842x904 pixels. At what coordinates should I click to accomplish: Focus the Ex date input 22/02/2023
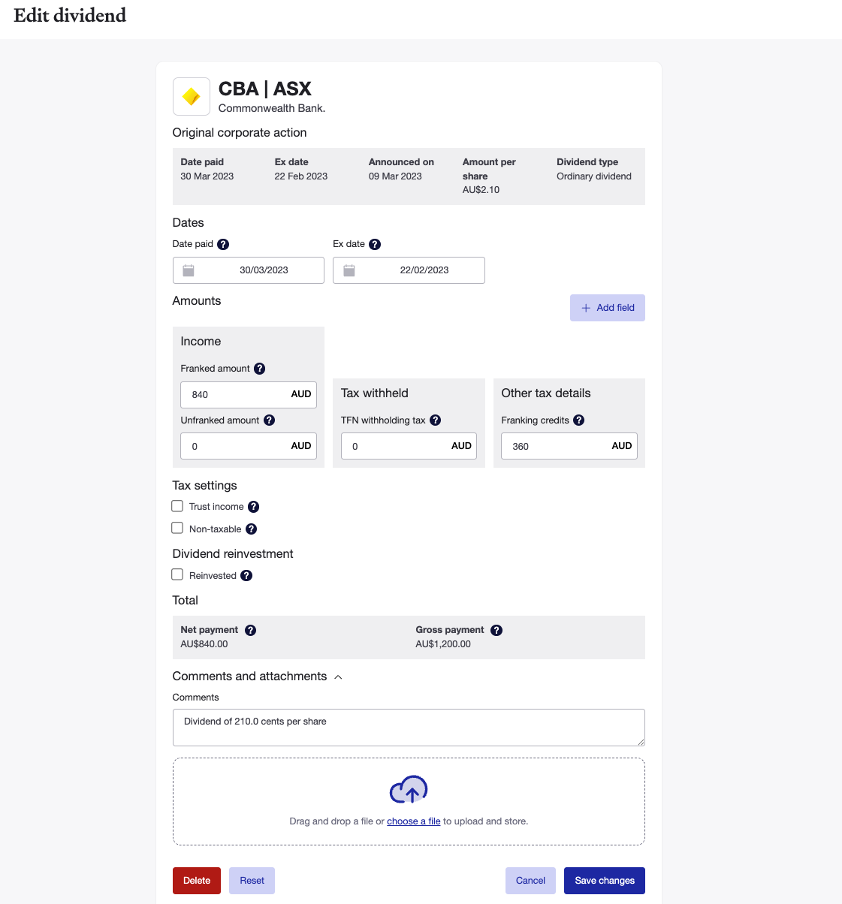(409, 270)
